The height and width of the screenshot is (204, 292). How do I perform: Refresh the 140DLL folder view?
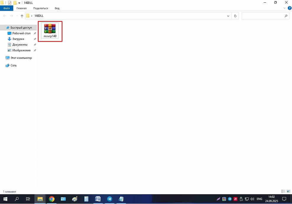click(x=235, y=16)
